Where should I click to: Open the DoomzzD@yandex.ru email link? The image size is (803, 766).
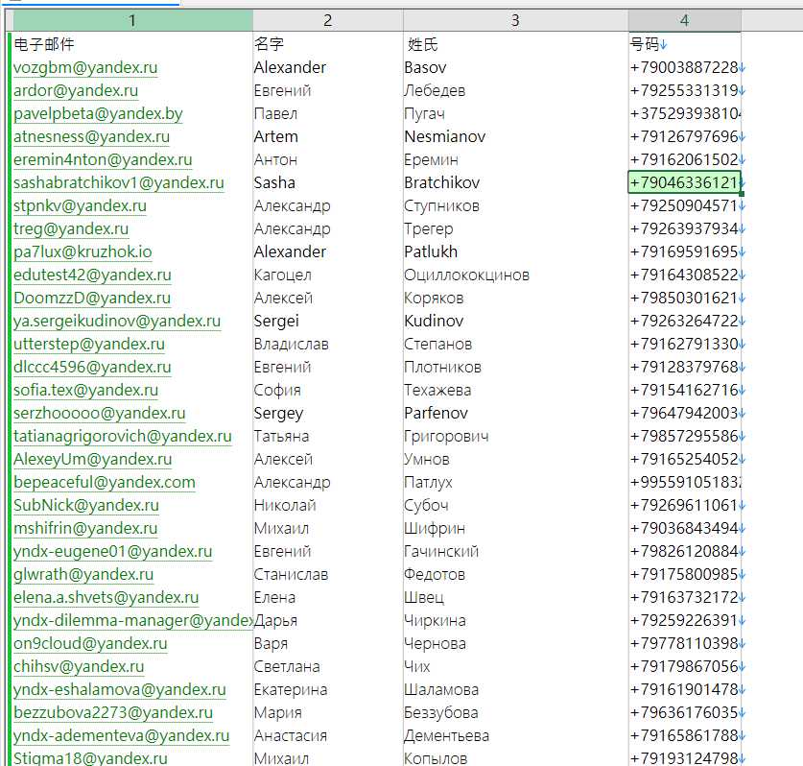(x=92, y=299)
